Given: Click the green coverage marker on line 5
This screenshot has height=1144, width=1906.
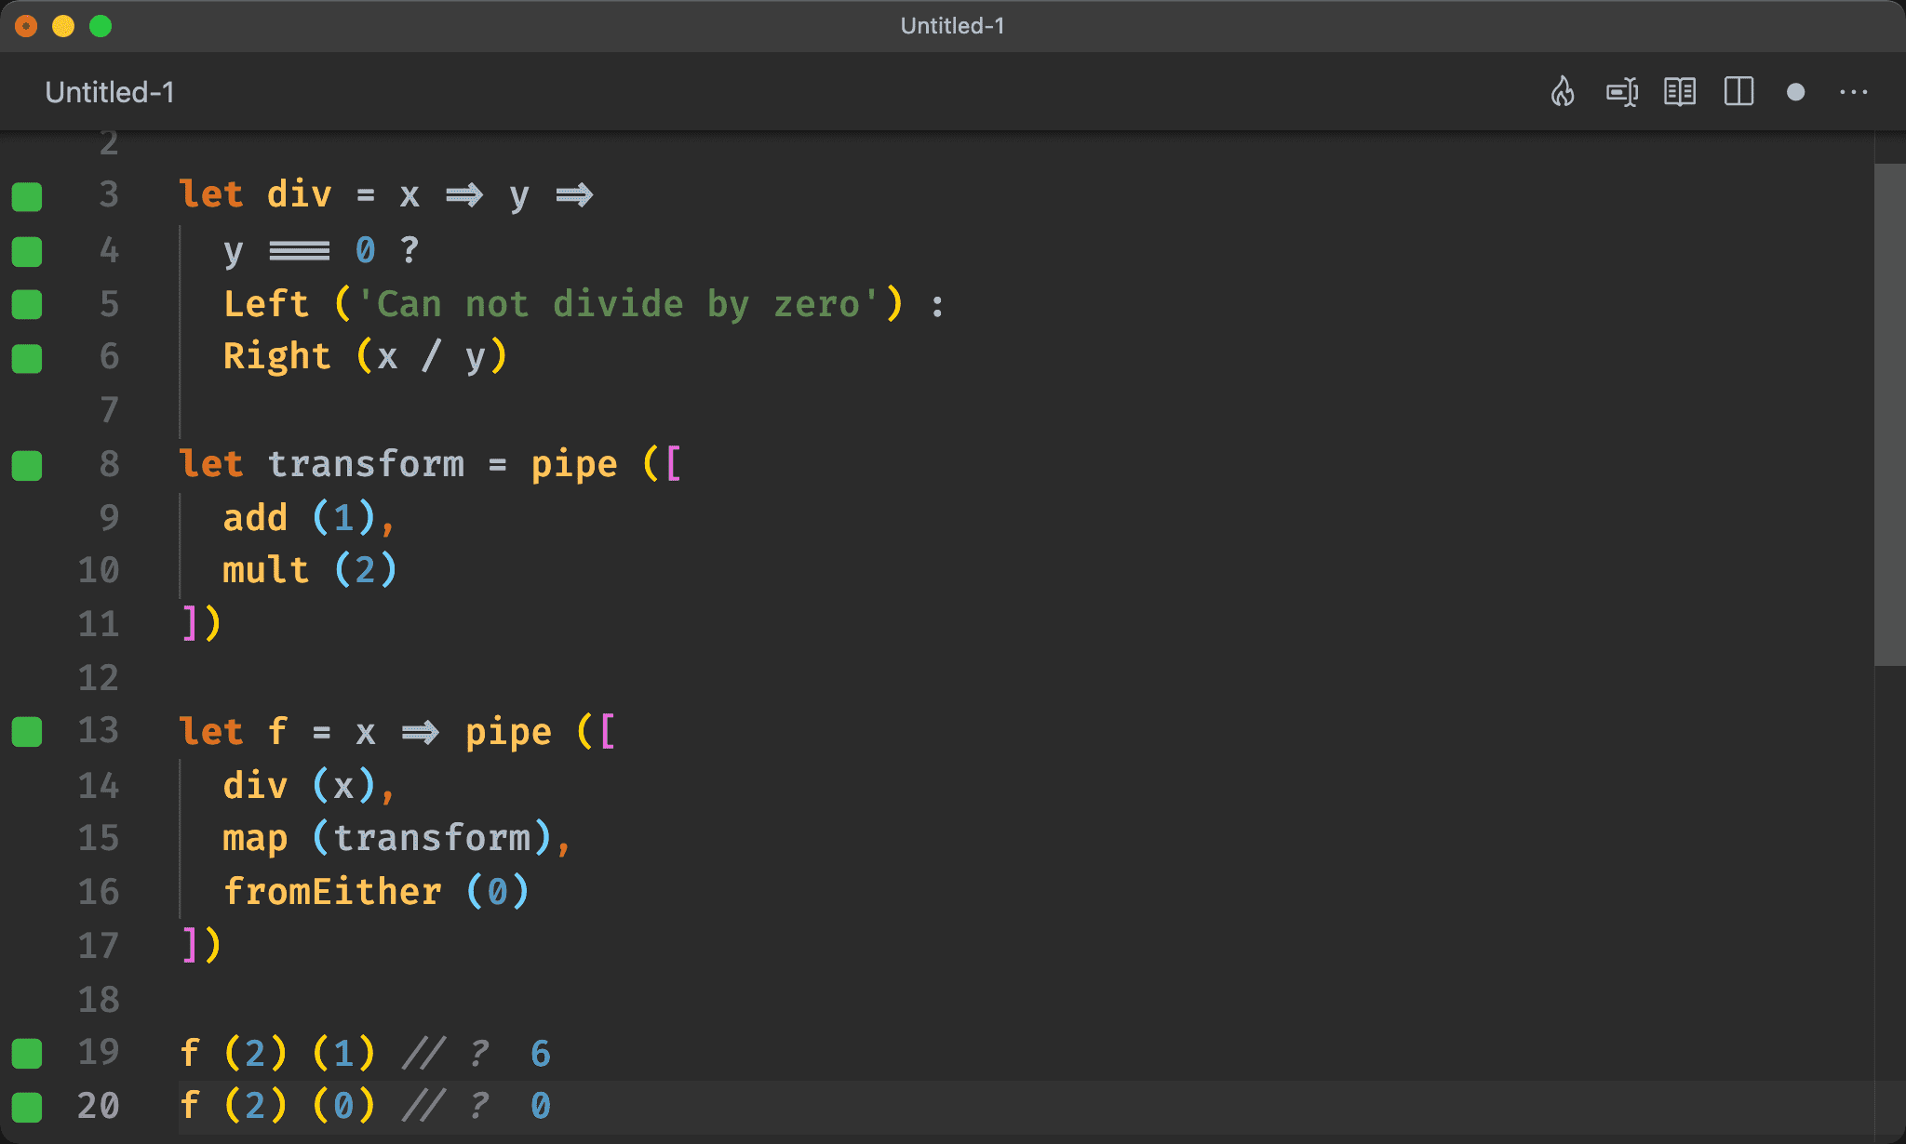Looking at the screenshot, I should (27, 304).
